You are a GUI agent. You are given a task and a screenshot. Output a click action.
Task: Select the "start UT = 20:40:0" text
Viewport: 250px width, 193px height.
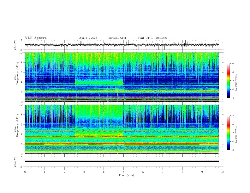[152, 38]
